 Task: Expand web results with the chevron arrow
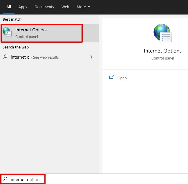91,57
